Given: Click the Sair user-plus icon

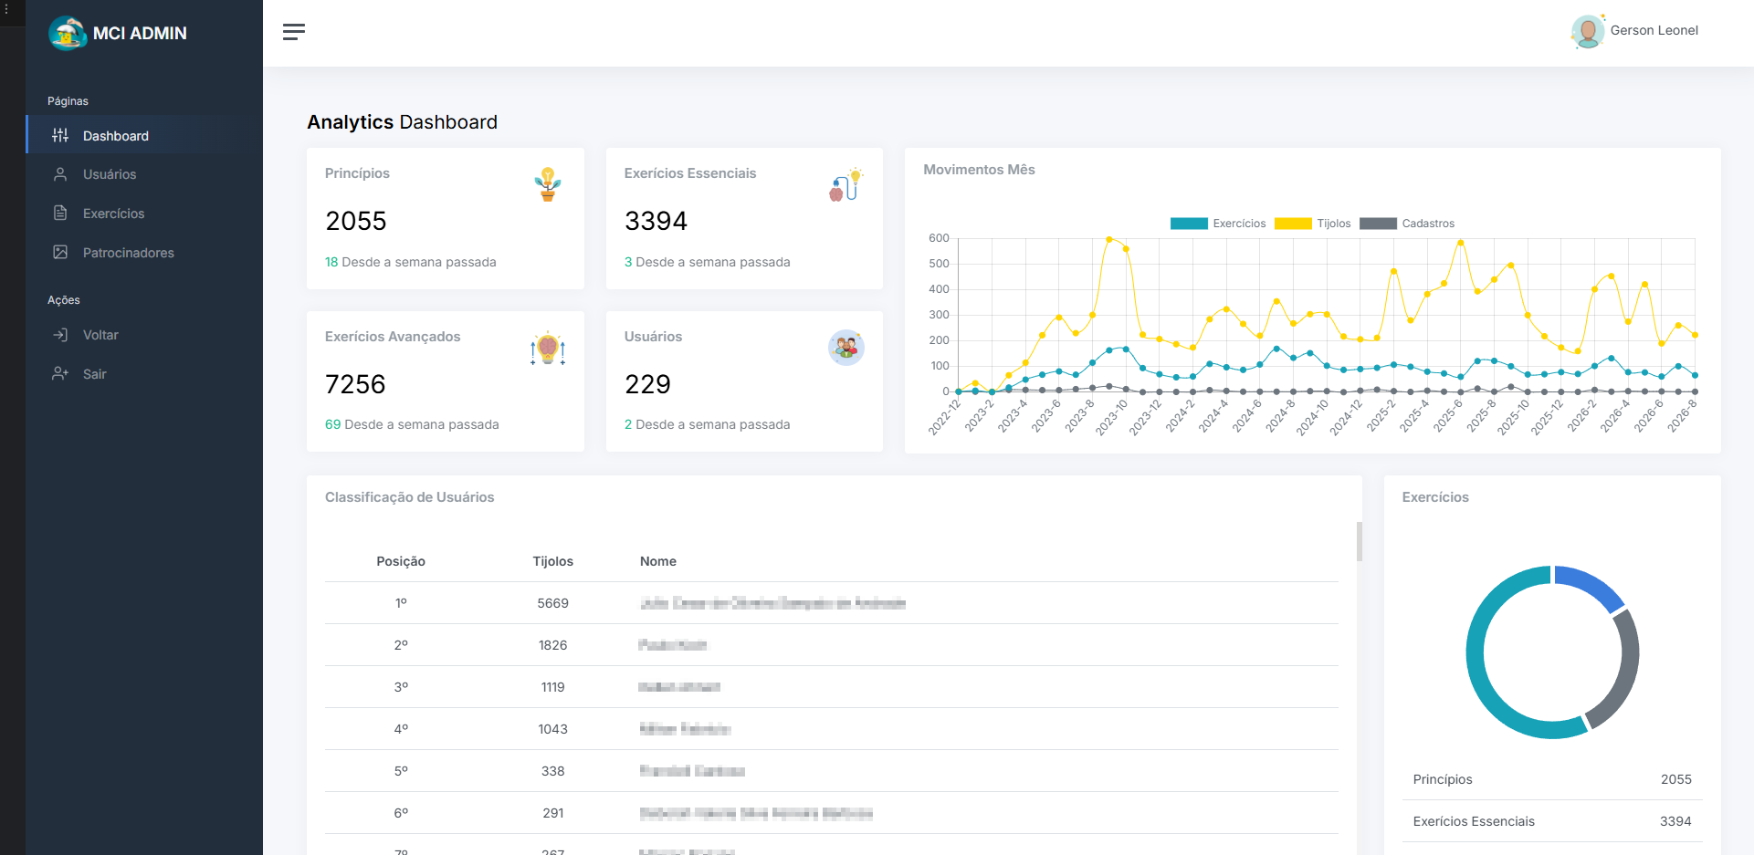Looking at the screenshot, I should point(60,373).
